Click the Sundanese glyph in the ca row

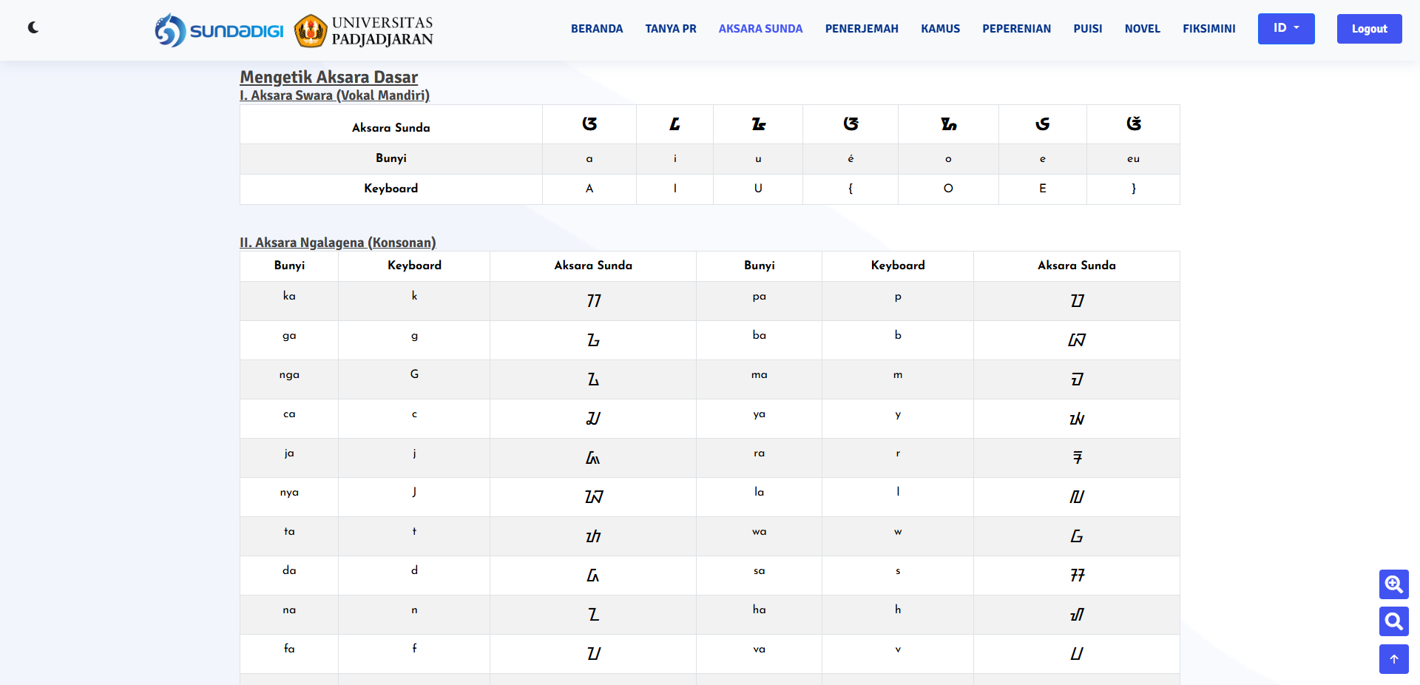pos(593,419)
